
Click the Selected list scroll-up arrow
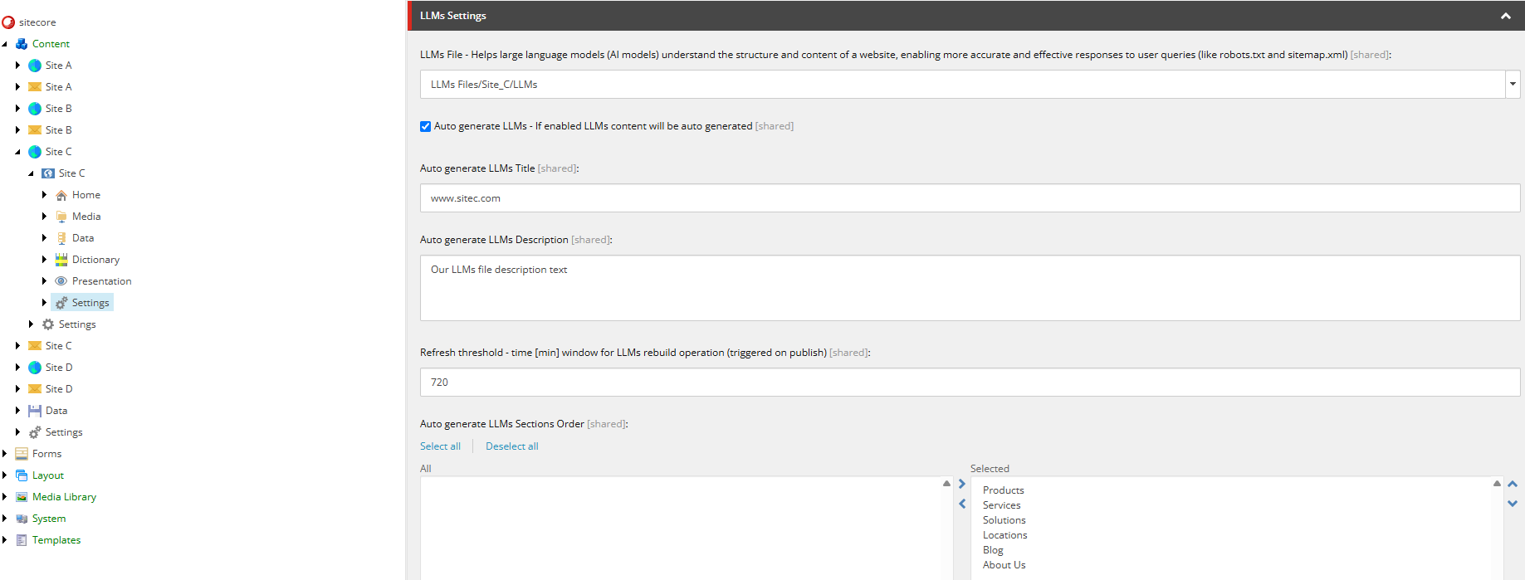pos(1497,484)
